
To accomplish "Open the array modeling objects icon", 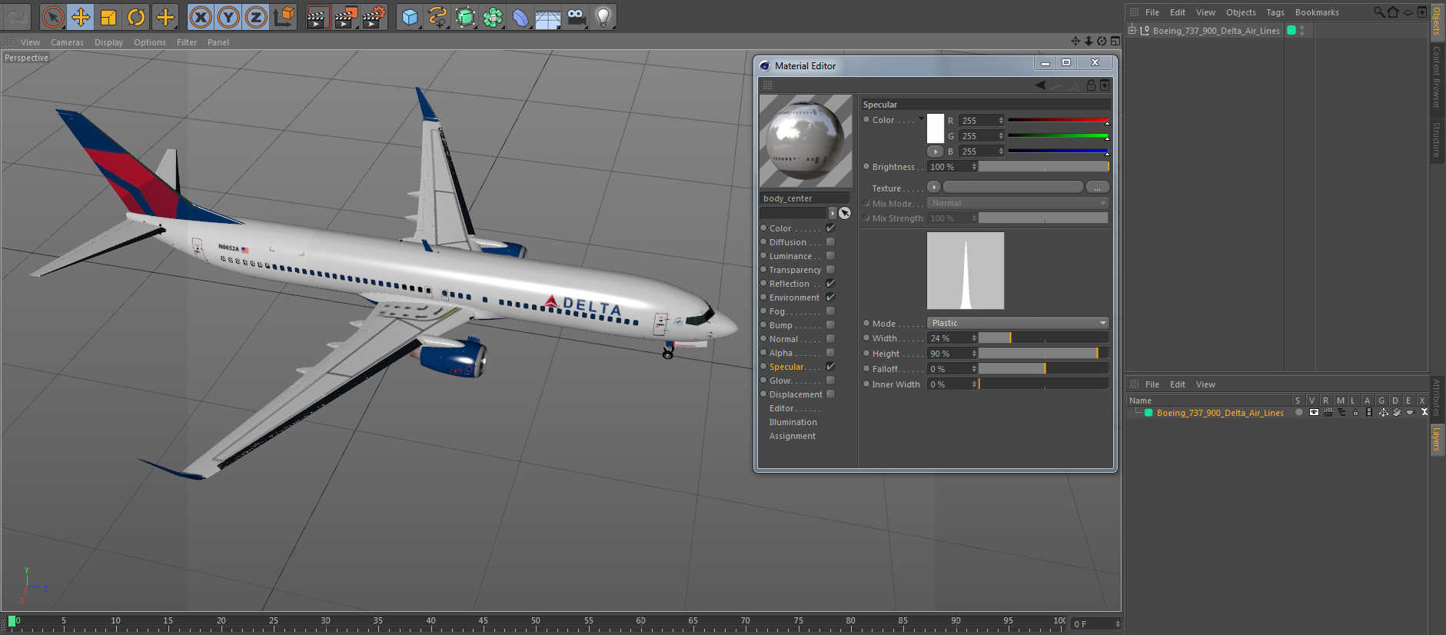I will click(x=494, y=17).
